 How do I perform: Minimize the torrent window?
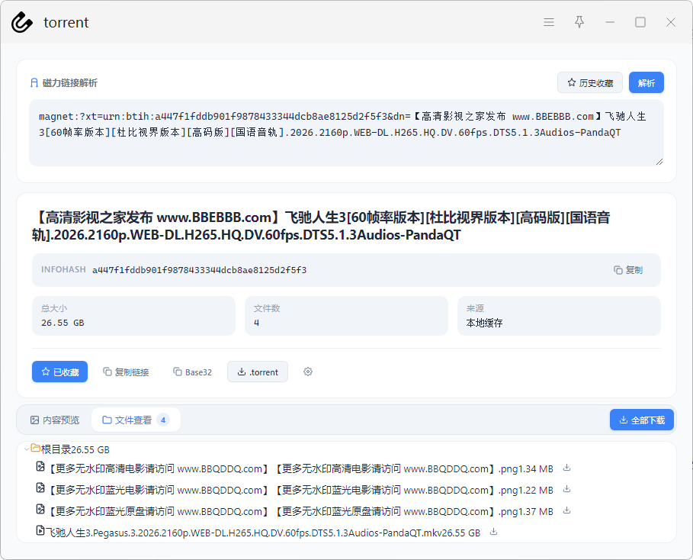610,22
